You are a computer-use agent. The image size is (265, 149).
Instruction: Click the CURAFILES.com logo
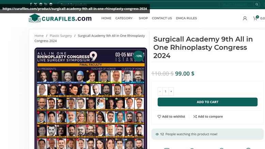click(60, 18)
